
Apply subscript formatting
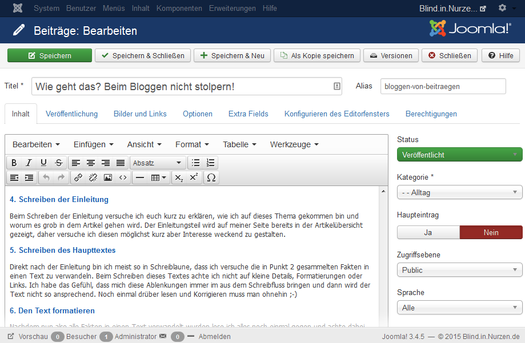(x=179, y=177)
